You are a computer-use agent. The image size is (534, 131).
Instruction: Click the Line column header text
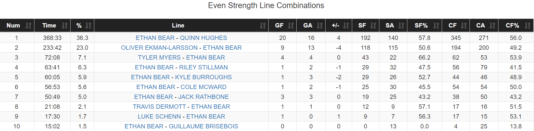tap(178, 25)
